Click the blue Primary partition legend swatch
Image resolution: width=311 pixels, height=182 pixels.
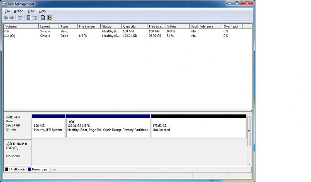coord(29,169)
